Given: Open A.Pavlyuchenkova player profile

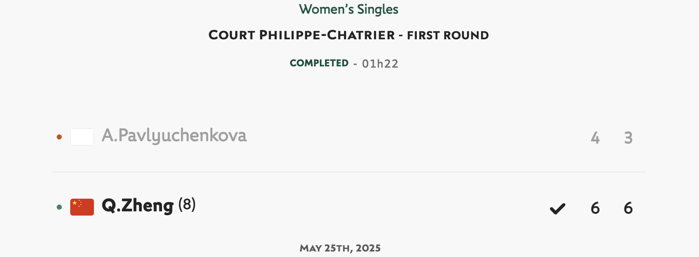Looking at the screenshot, I should click(x=174, y=136).
